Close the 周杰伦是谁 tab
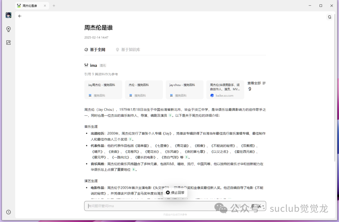339x222 pixels. coord(45,6)
